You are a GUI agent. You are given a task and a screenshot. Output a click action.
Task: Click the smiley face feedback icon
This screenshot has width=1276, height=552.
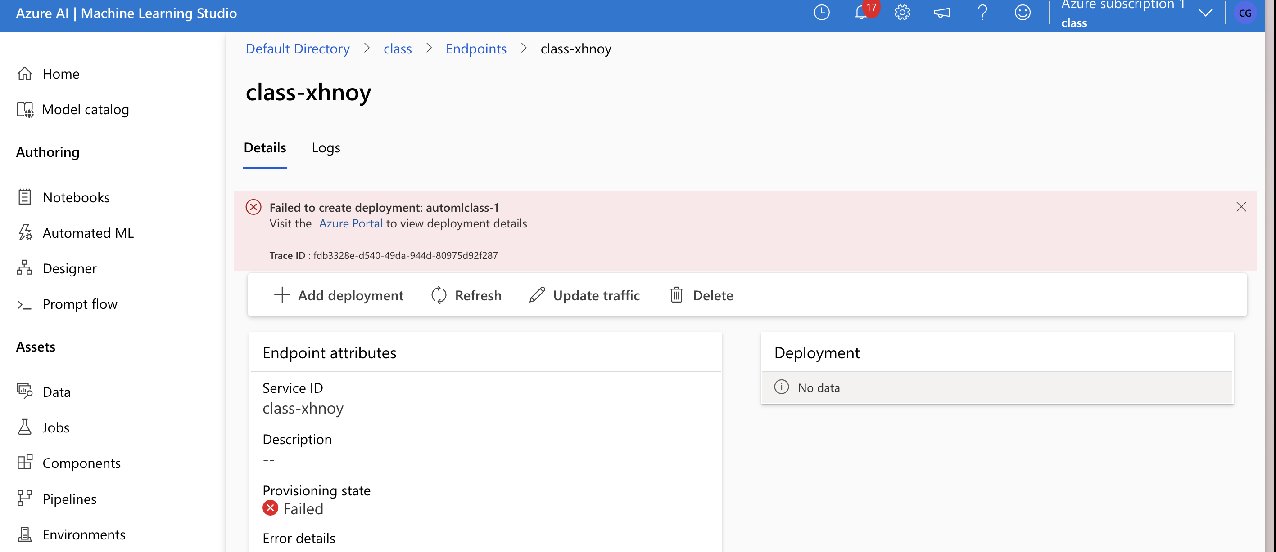[1023, 13]
